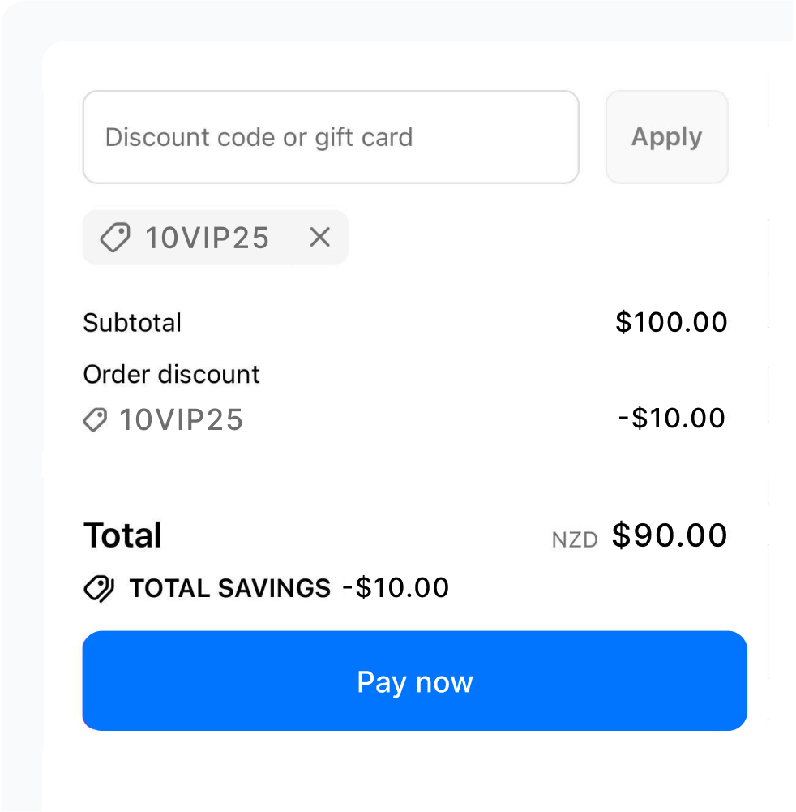The height and width of the screenshot is (812, 796).
Task: Select the price tag symbol on the discount pill
Action: [114, 237]
